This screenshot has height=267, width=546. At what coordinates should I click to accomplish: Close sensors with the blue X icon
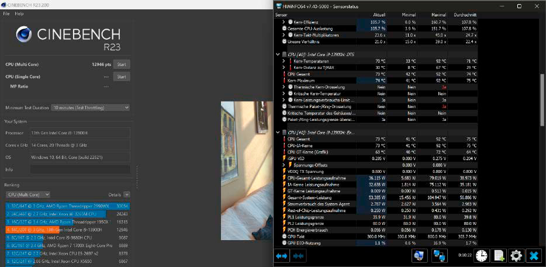533,256
